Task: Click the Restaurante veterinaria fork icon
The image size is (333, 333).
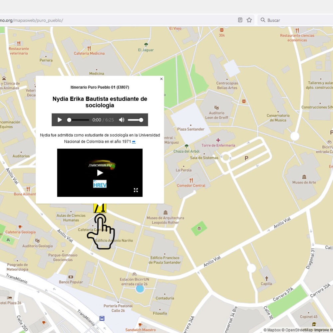Action: pyautogui.click(x=19, y=43)
